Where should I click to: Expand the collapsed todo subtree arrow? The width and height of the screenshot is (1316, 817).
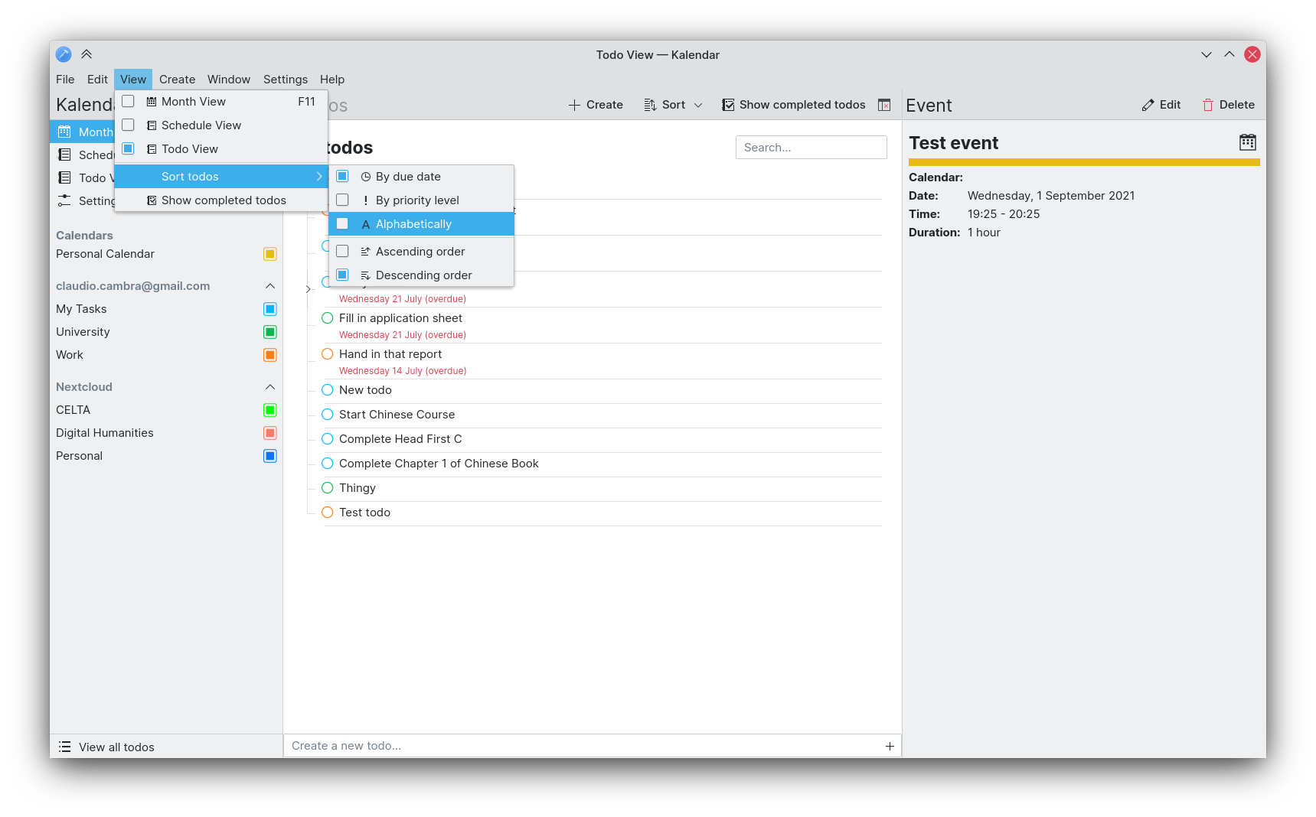(x=308, y=289)
